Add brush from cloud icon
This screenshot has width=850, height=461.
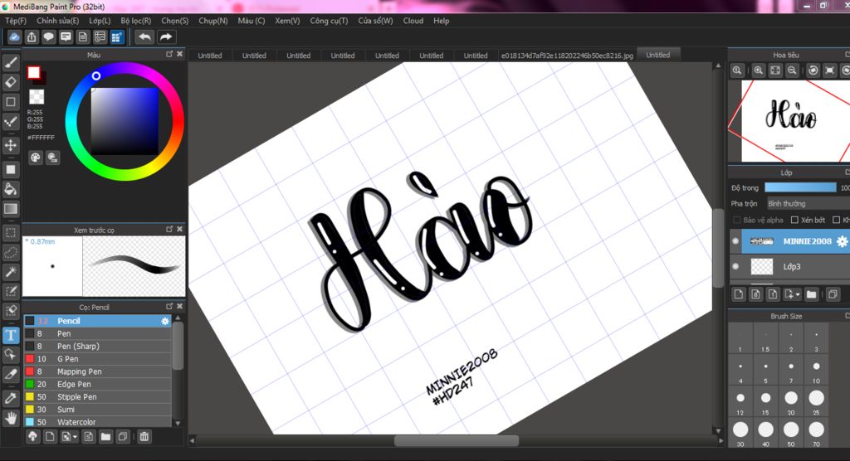32,437
